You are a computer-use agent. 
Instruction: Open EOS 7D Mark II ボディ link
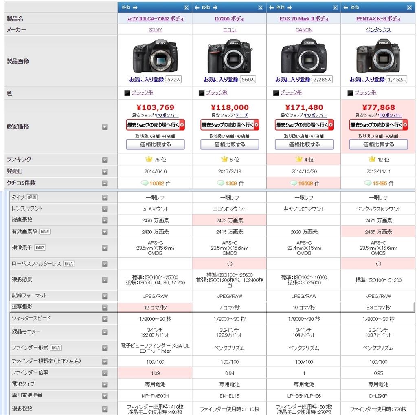pyautogui.click(x=304, y=19)
